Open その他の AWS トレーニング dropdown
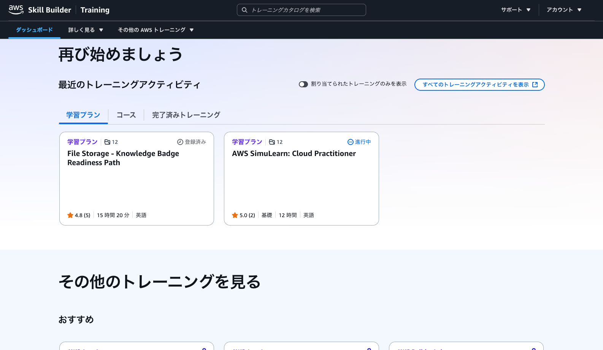The image size is (603, 350). [x=156, y=30]
